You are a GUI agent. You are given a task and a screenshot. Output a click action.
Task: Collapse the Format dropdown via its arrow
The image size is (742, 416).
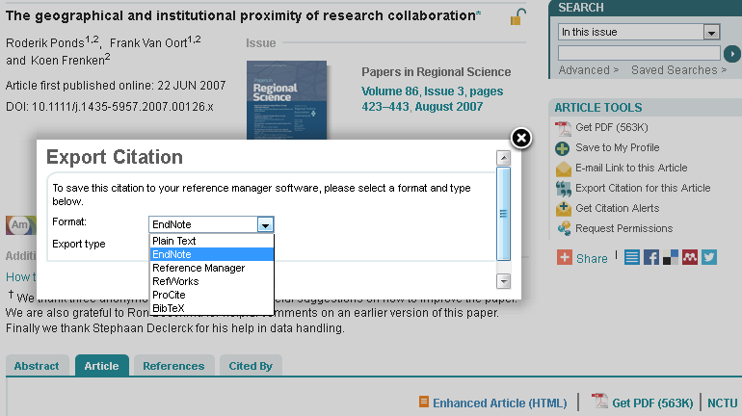(x=265, y=225)
